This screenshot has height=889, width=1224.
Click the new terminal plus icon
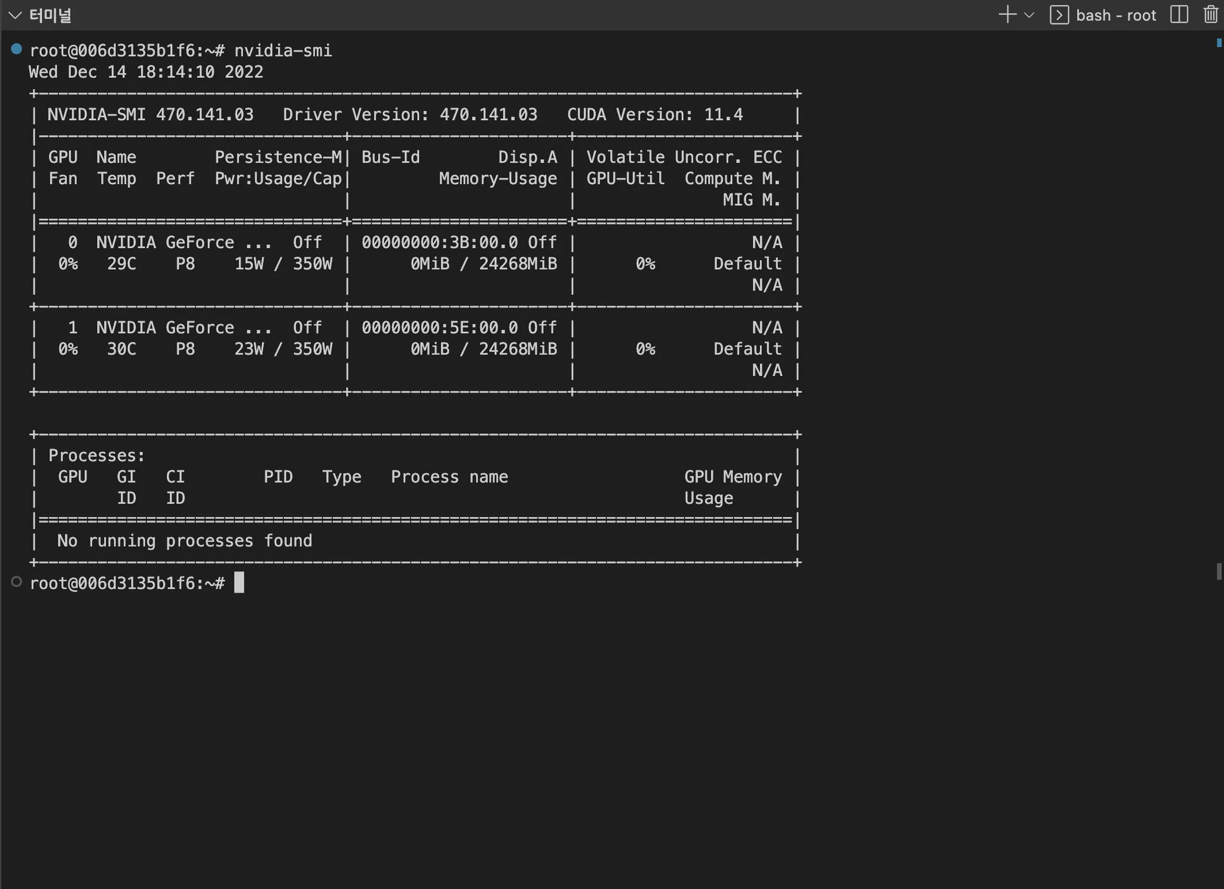coord(1007,15)
